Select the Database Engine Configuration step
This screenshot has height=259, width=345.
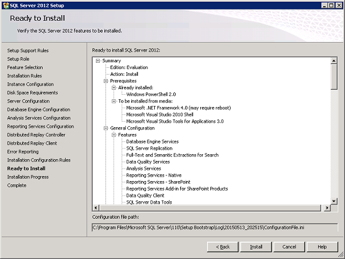point(39,109)
